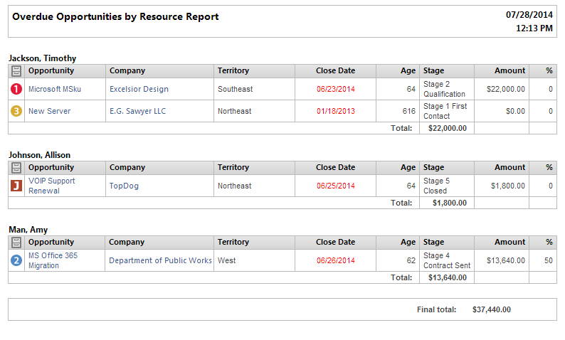Open E.G. Sawyer LLC company page
The image size is (565, 340).
(x=137, y=111)
